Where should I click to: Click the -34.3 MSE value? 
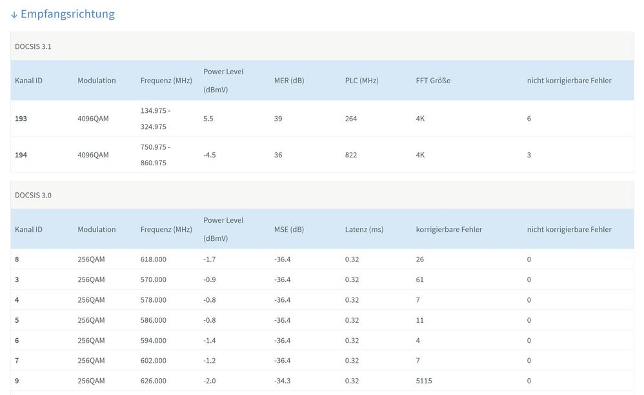click(x=282, y=381)
